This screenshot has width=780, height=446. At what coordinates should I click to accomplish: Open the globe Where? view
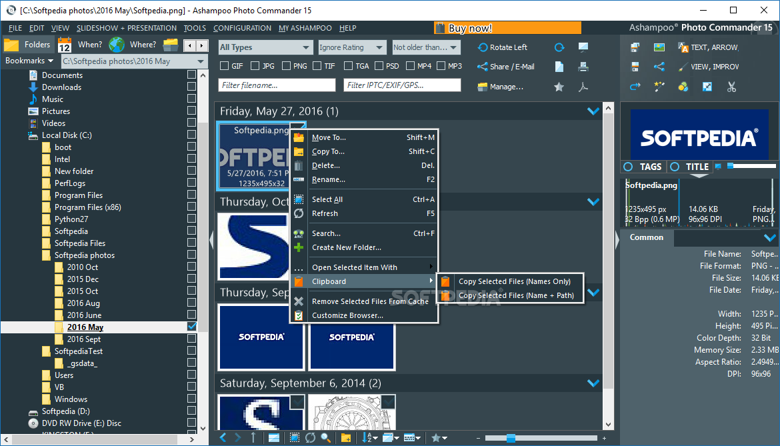pos(133,45)
